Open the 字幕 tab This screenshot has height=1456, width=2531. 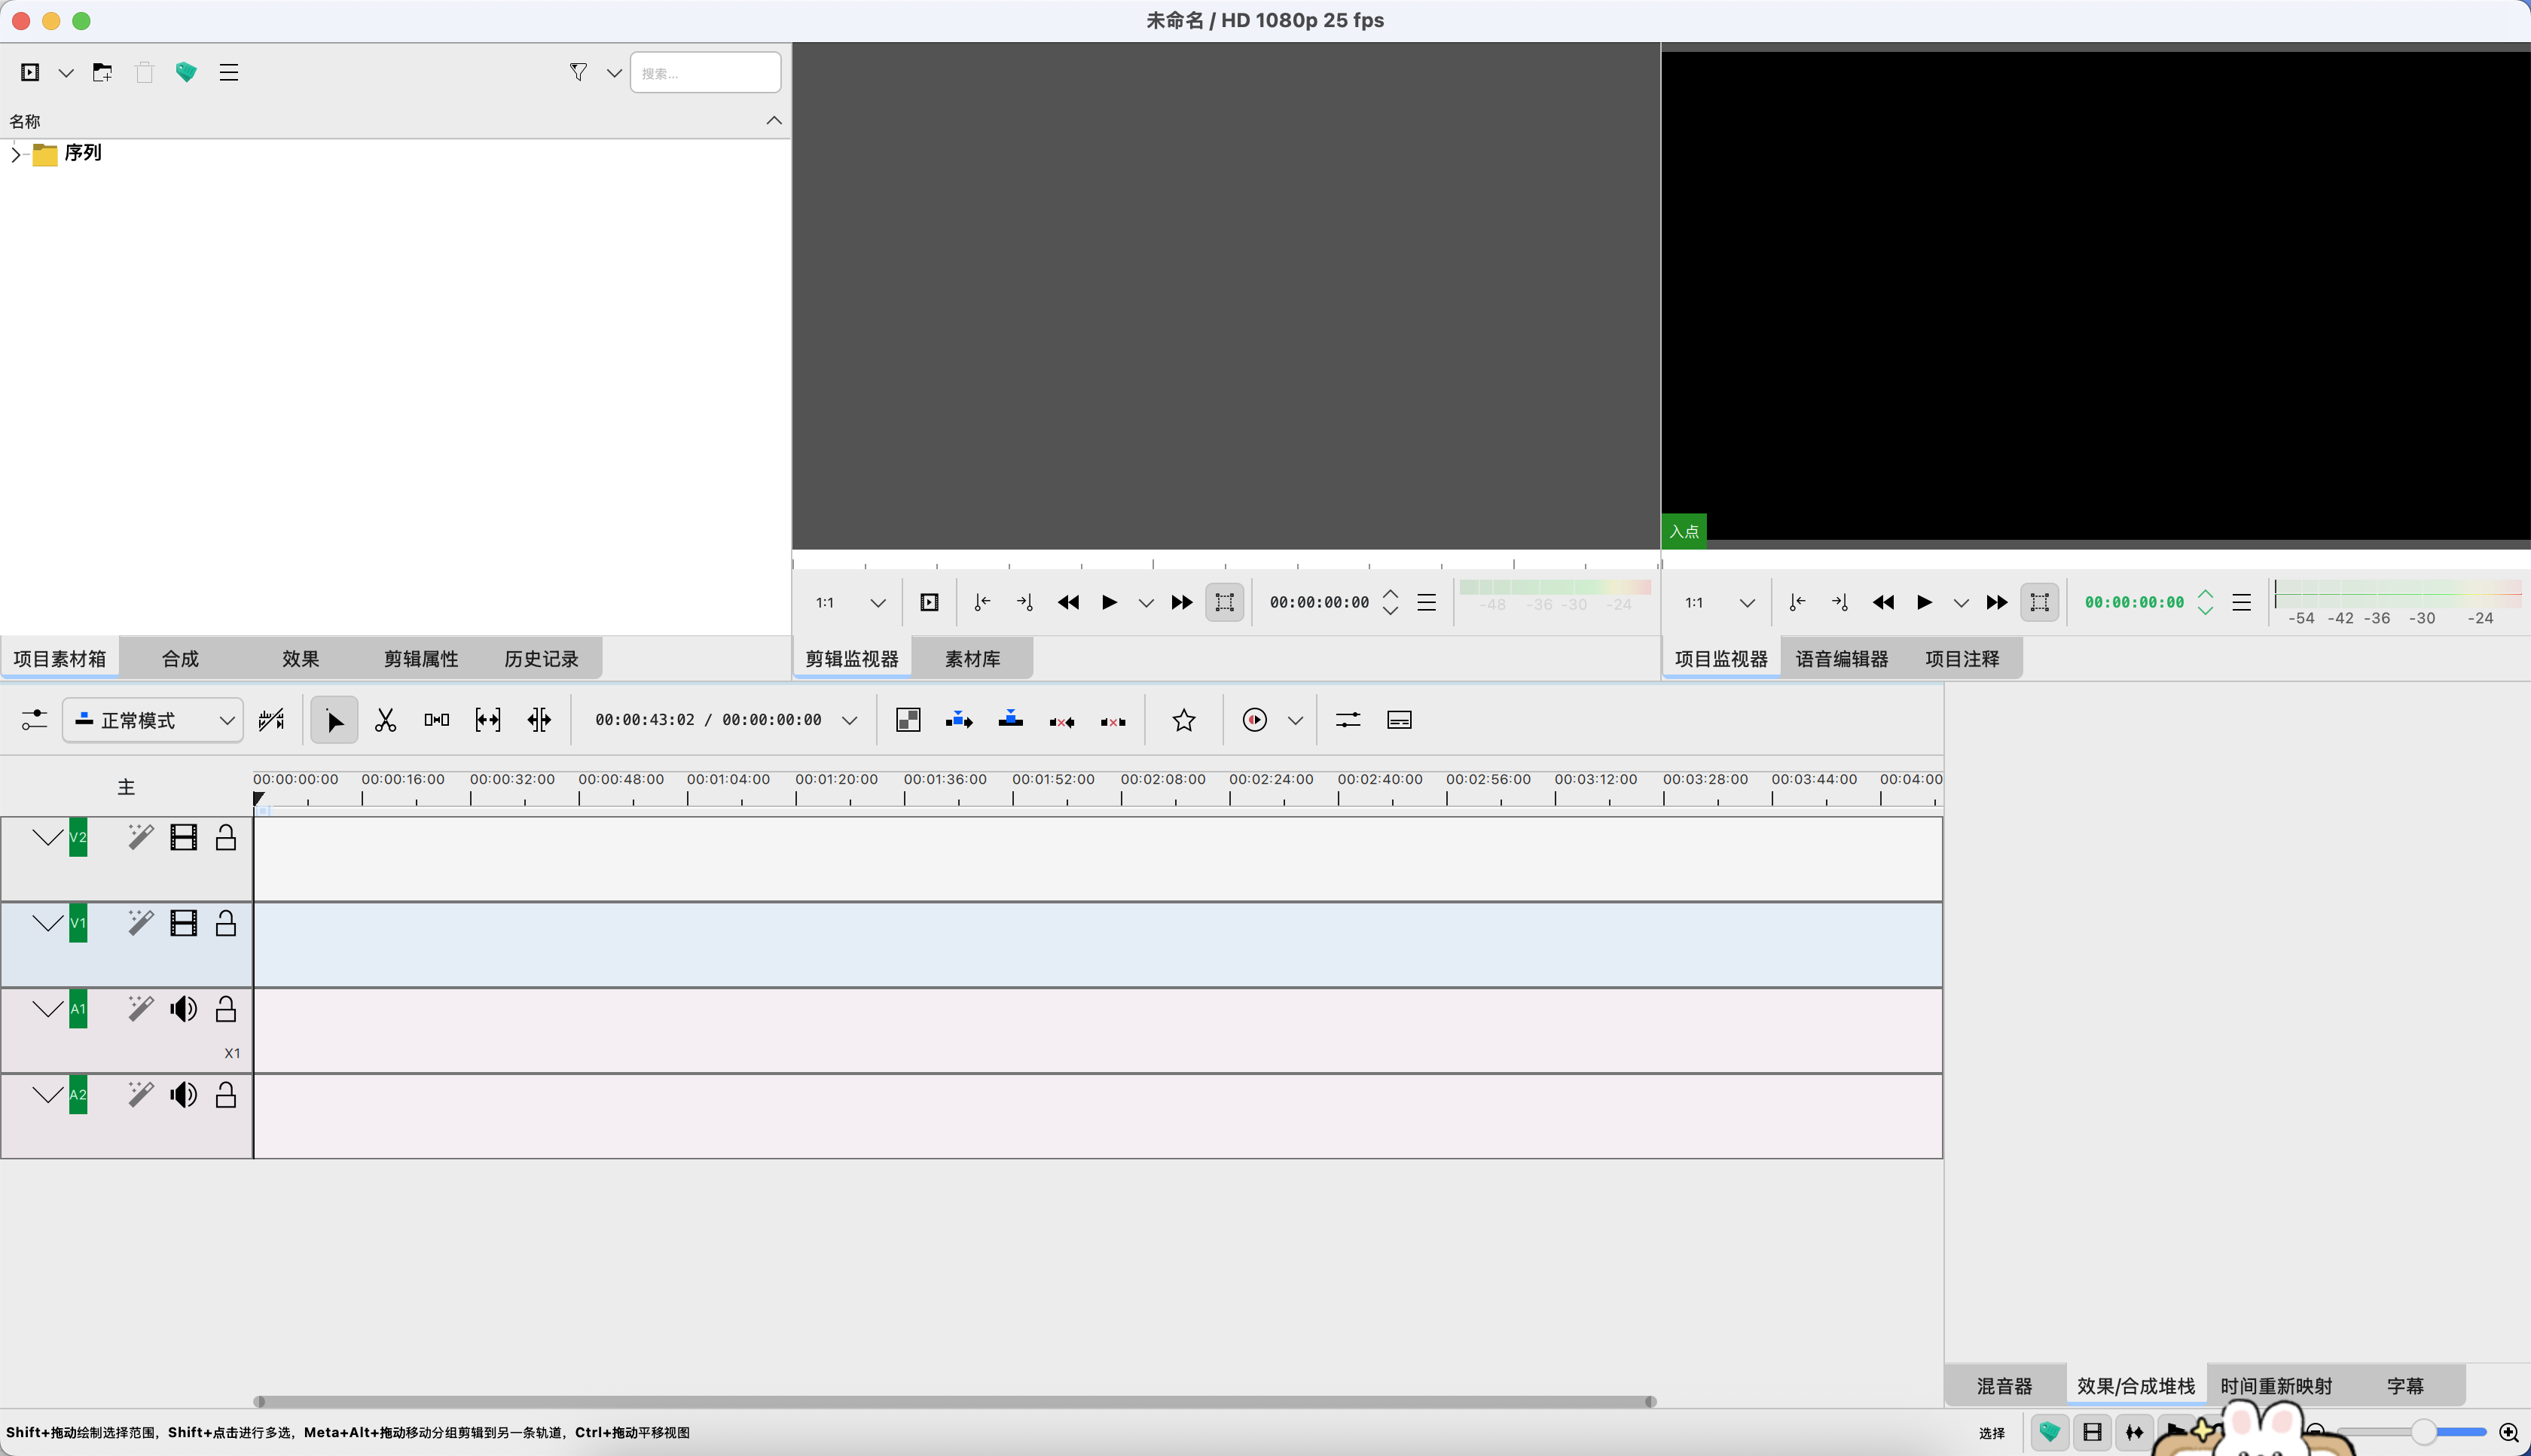click(x=2405, y=1386)
